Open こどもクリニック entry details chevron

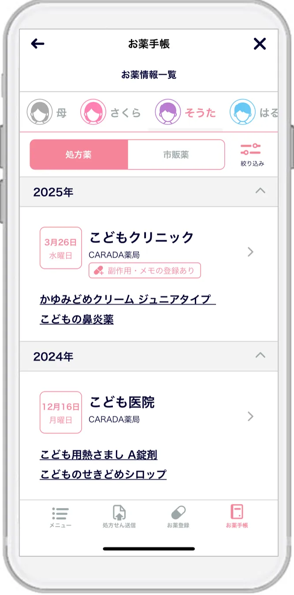(x=250, y=252)
